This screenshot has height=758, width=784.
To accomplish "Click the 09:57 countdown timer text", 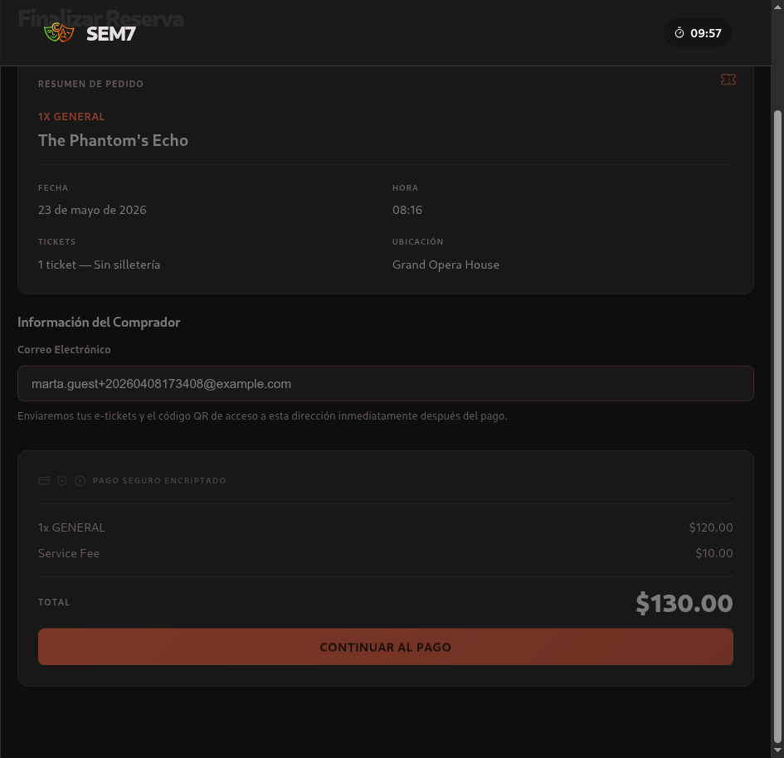I will [706, 34].
